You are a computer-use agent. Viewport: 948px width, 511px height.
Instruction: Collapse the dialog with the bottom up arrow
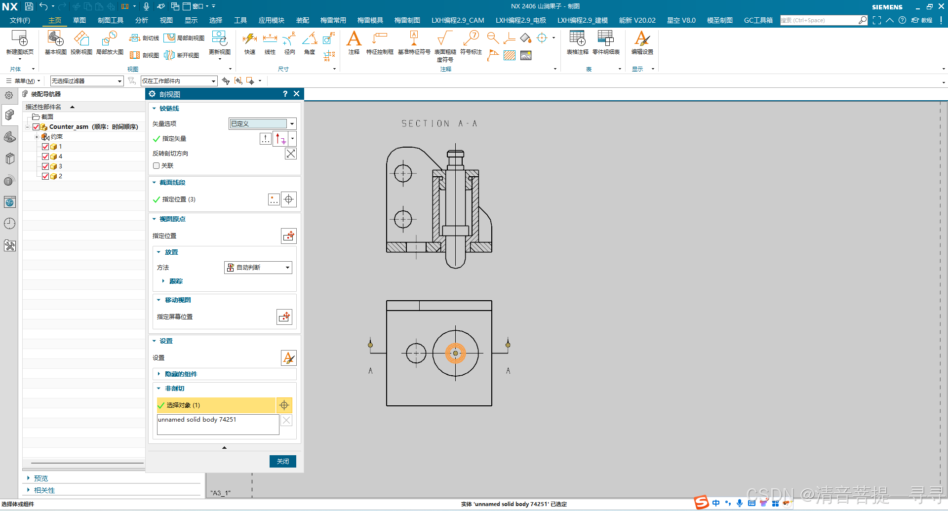click(224, 447)
